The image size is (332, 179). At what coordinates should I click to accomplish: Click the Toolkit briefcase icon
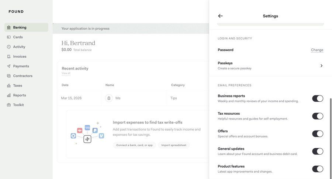click(x=9, y=105)
